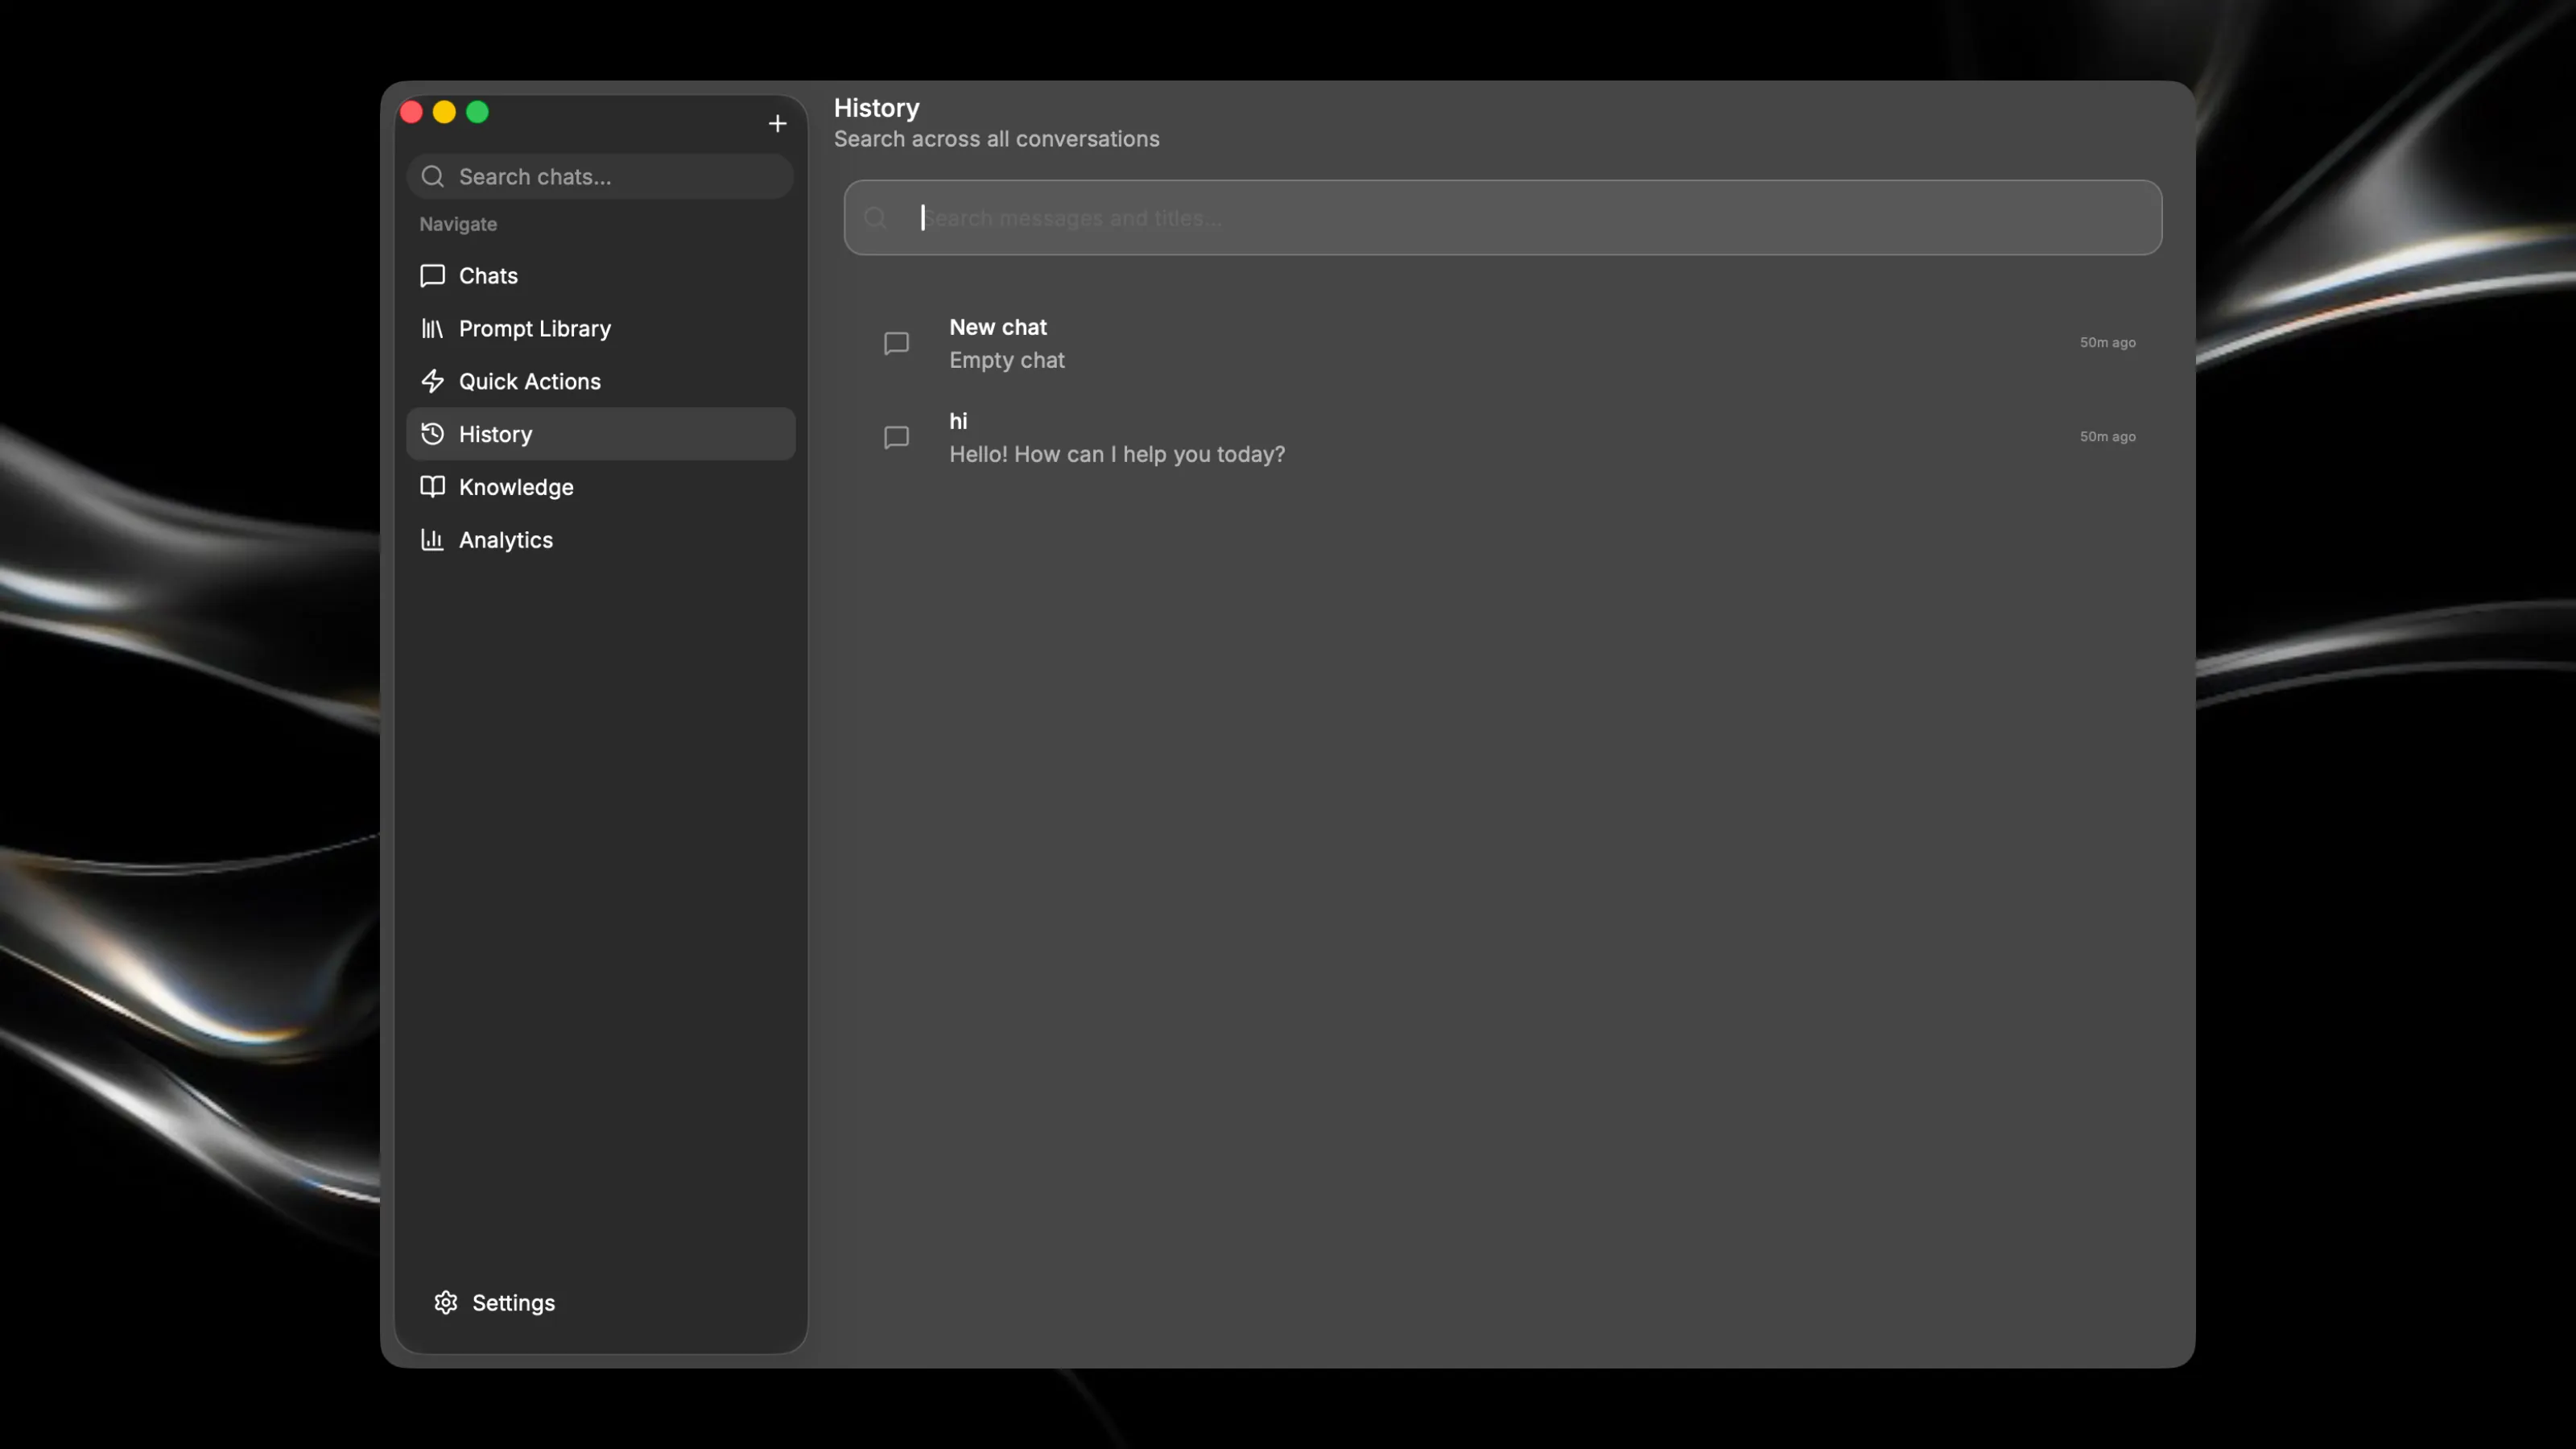Close the window with the red button
2576x1449 pixels.
[411, 112]
